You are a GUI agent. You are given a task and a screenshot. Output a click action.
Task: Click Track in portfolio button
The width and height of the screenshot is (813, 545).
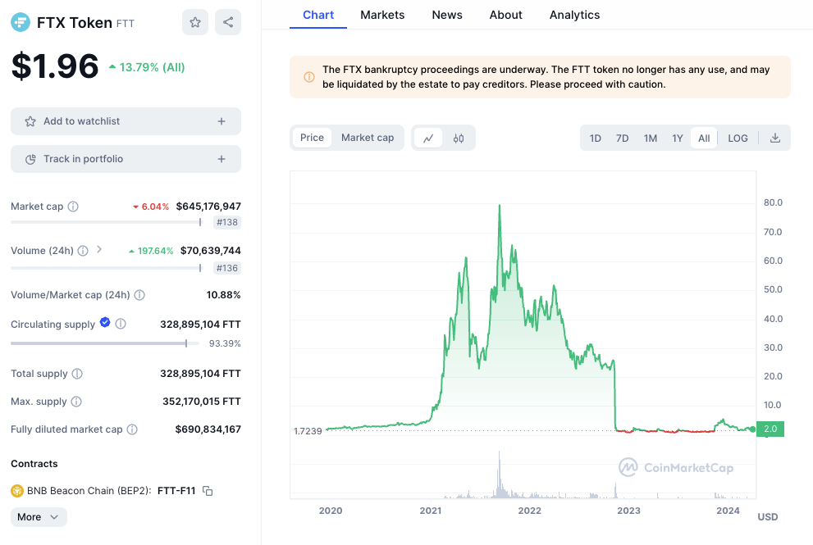(x=126, y=159)
